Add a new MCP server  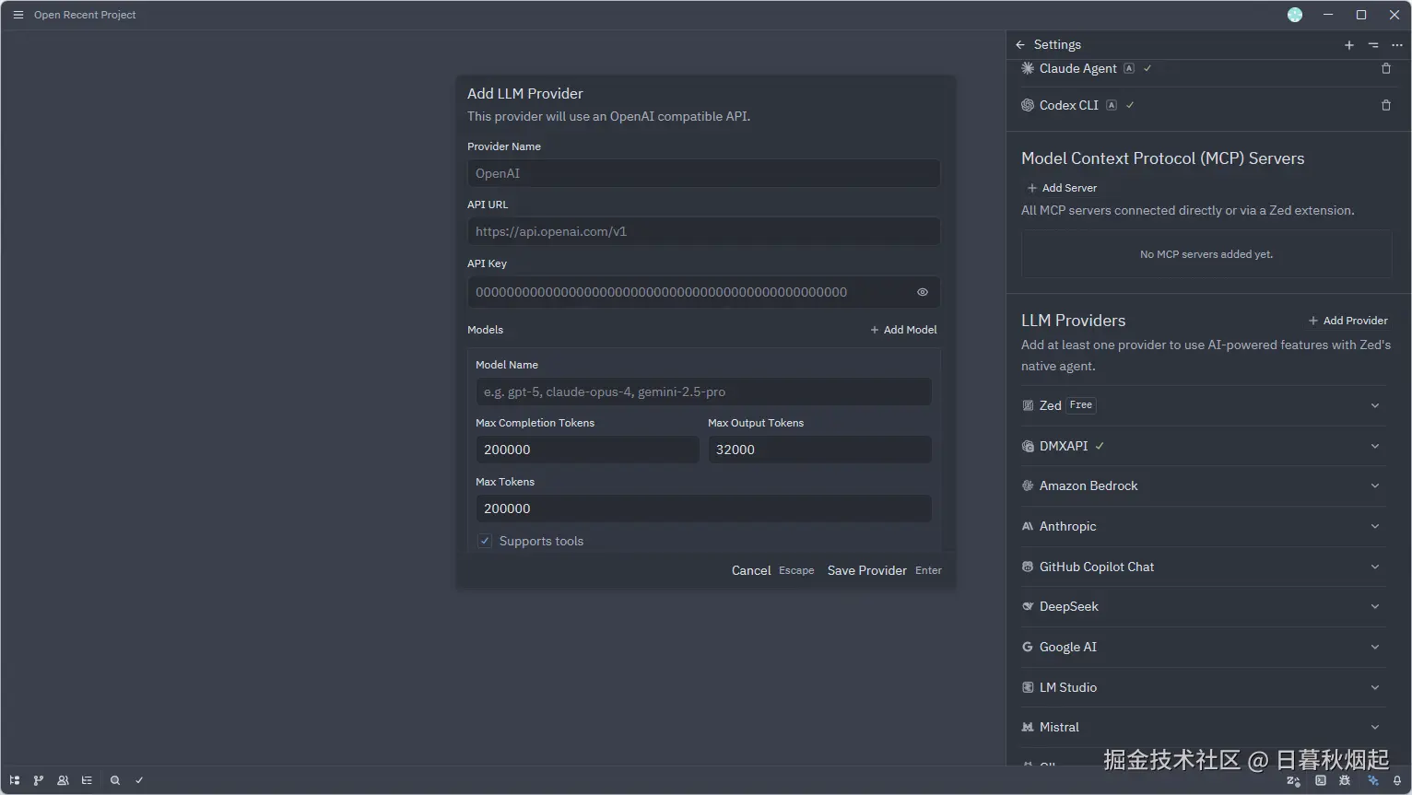(x=1062, y=188)
